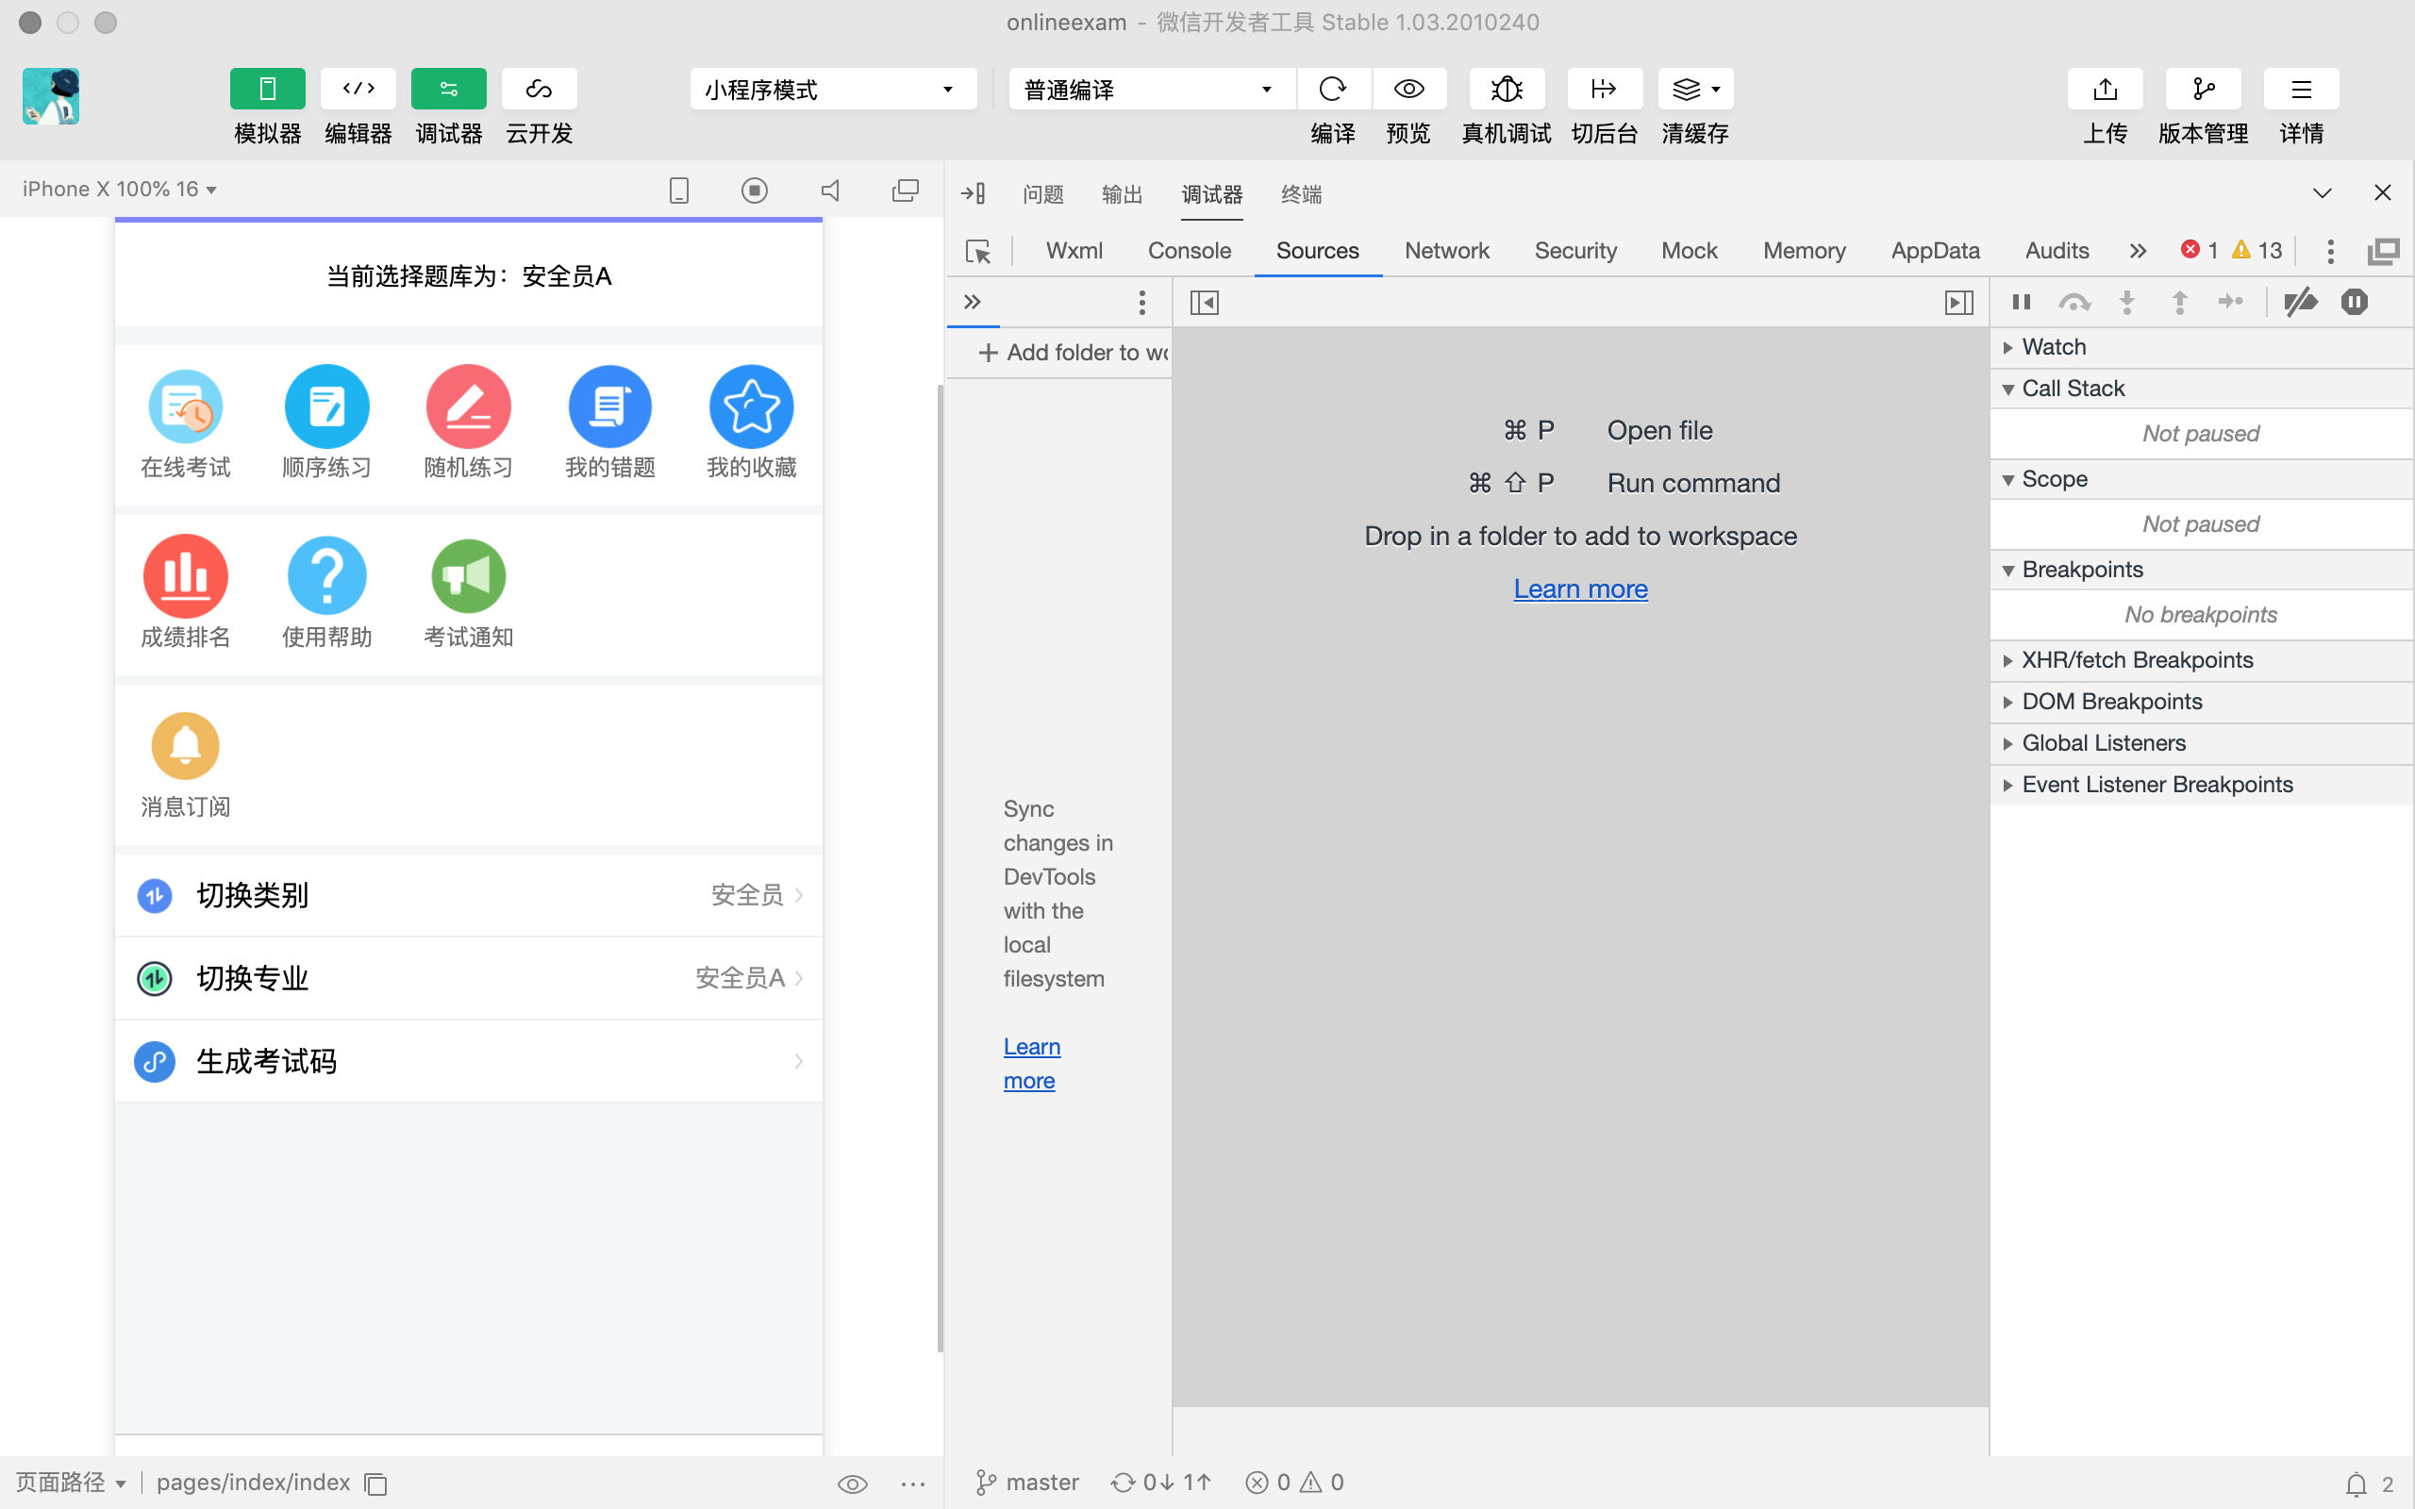Switch to the Console tab
This screenshot has height=1509, width=2415.
1189,251
